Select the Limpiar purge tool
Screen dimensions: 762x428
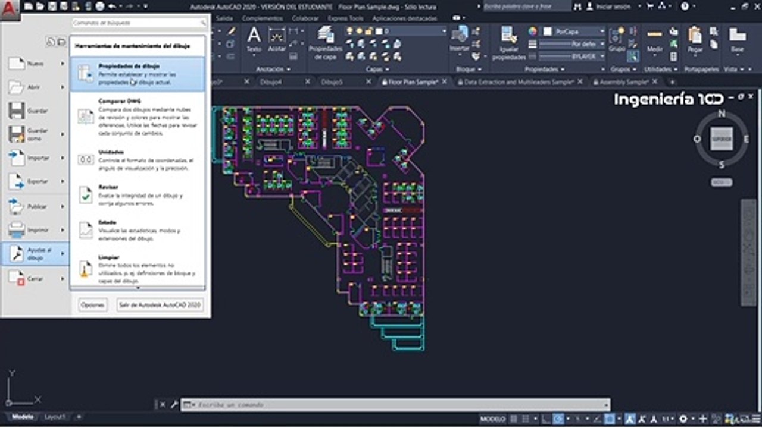click(138, 269)
